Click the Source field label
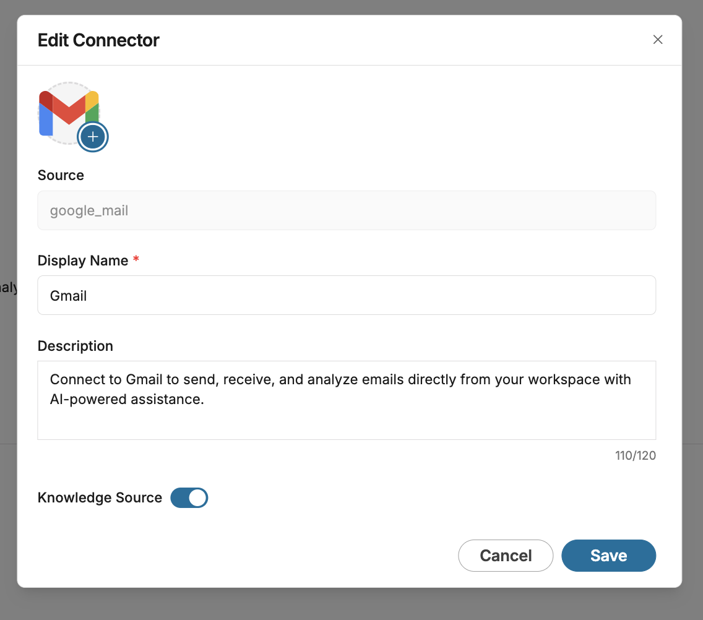The height and width of the screenshot is (620, 703). tap(61, 175)
